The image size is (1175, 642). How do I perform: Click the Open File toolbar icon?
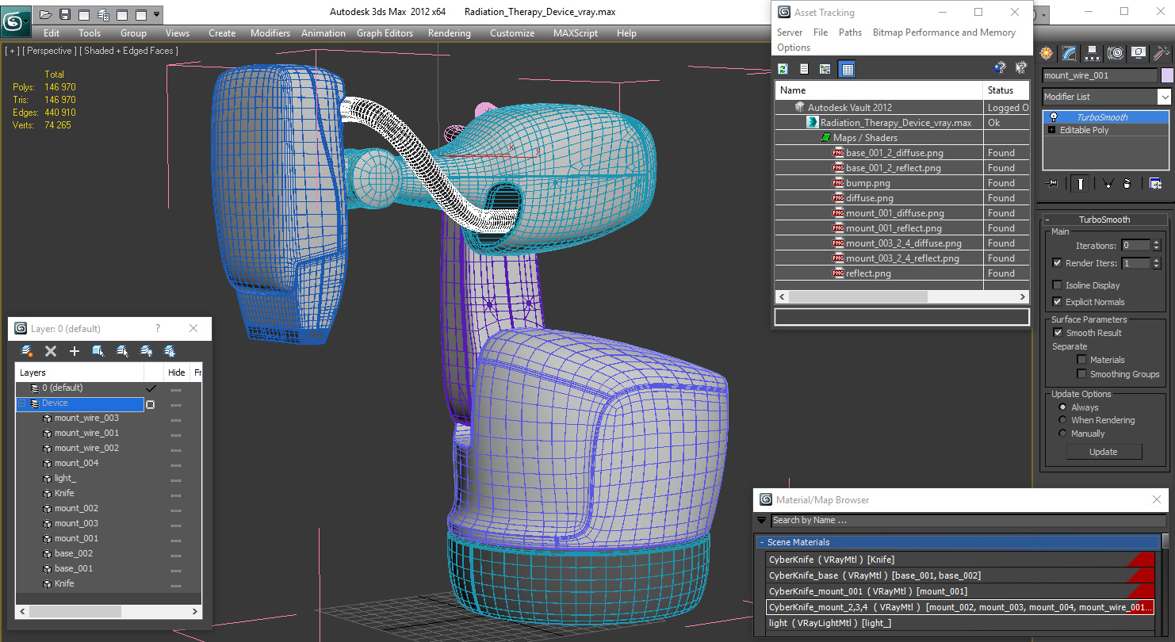[46, 14]
